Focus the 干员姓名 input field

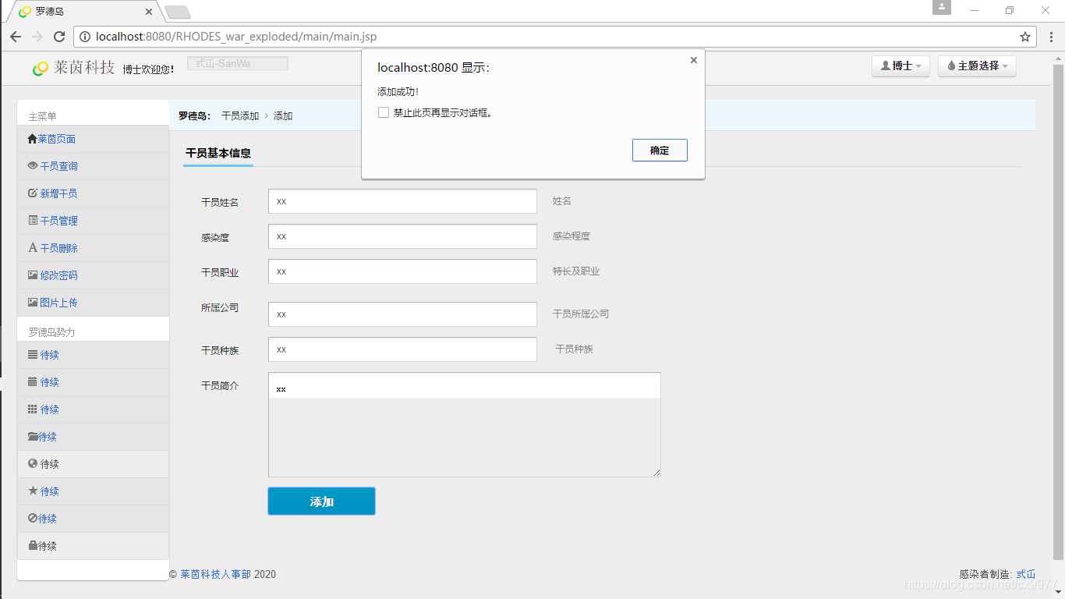coord(402,201)
